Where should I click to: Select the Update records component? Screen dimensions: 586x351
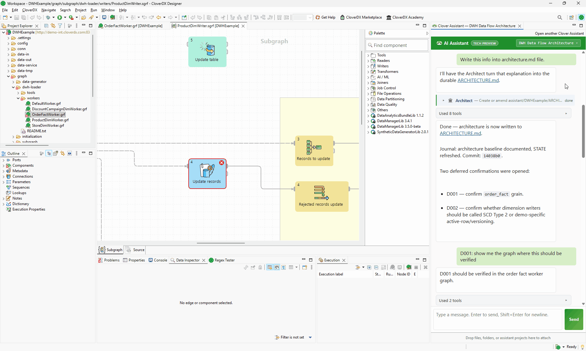(x=207, y=173)
